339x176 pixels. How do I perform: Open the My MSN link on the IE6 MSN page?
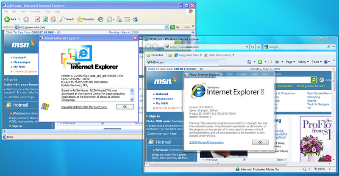coord(19,67)
